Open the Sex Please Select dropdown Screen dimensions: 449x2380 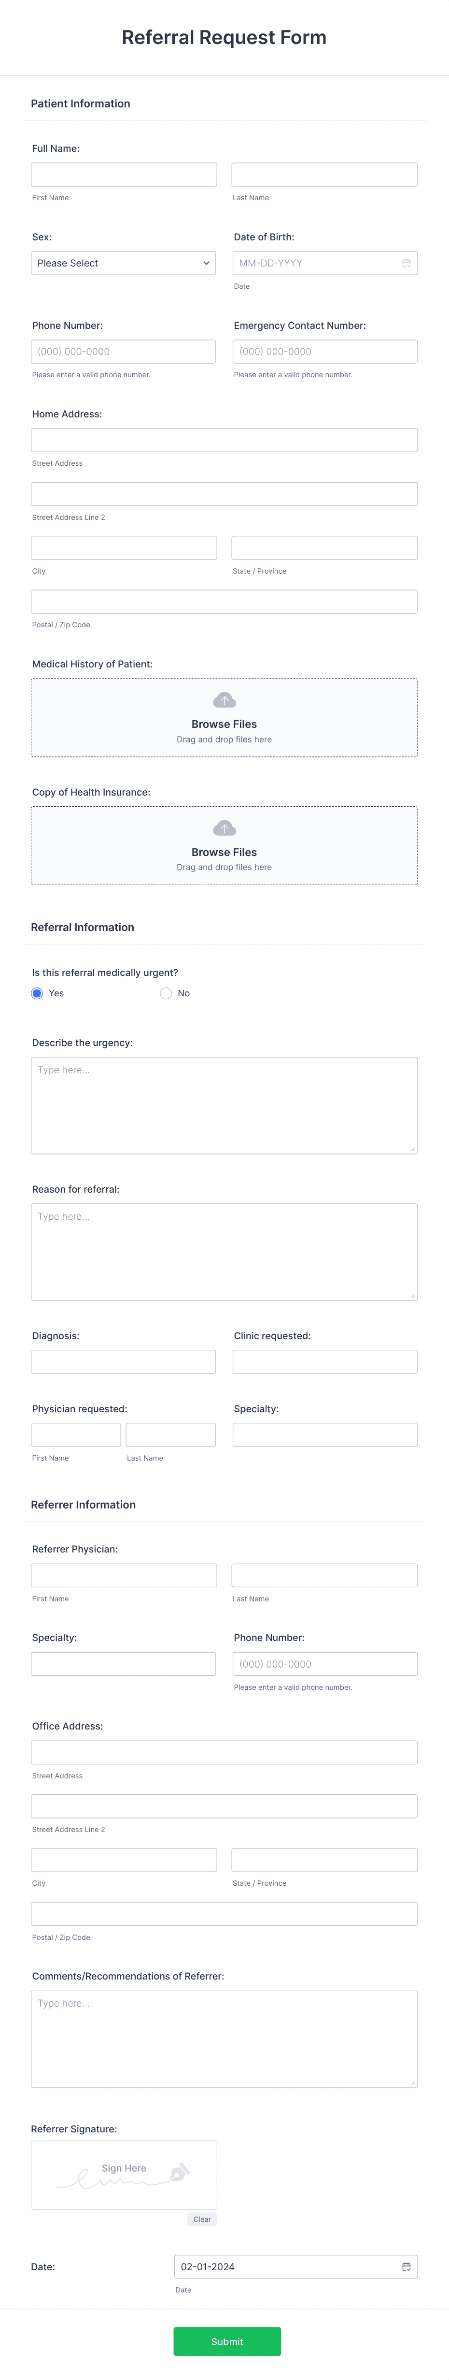pyautogui.click(x=124, y=263)
